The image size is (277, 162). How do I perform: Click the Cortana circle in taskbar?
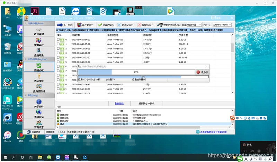point(23,157)
